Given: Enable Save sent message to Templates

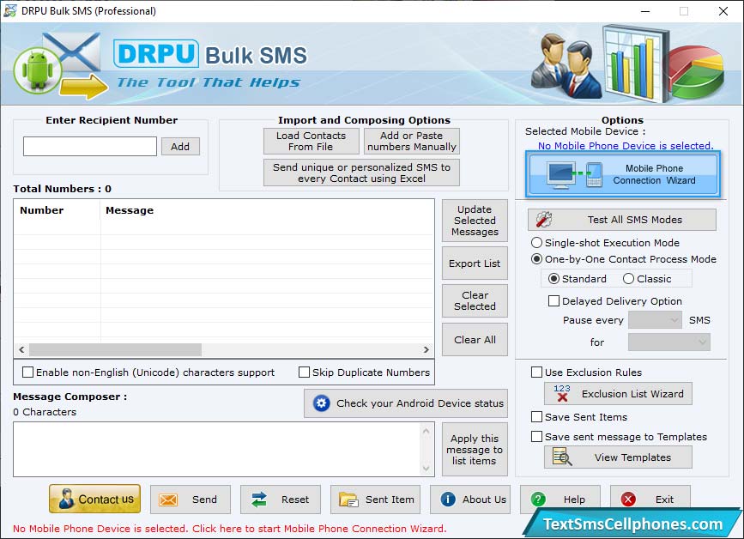Looking at the screenshot, I should point(536,436).
